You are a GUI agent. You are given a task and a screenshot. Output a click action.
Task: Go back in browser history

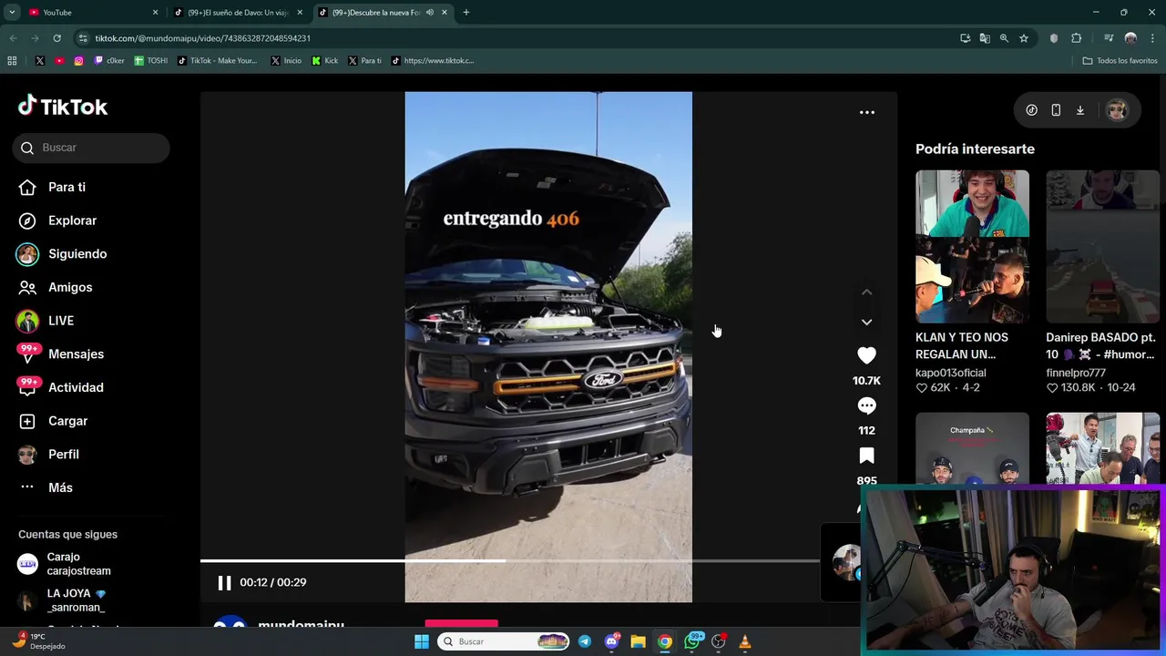13,38
